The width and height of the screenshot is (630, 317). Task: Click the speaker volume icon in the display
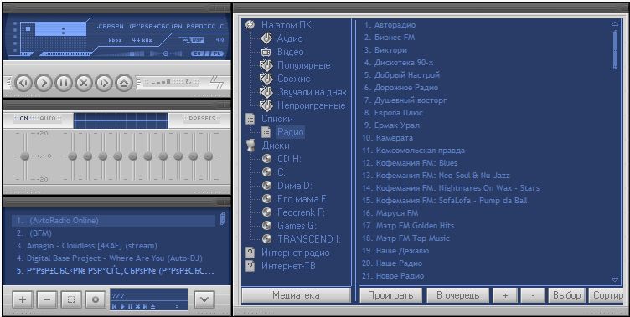(219, 40)
